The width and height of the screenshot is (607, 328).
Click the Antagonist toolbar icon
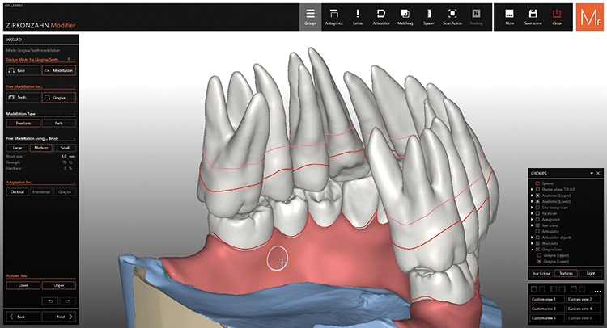tap(333, 17)
